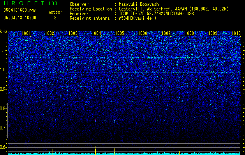This screenshot has height=155, width=245.
Task: Click the tallest yellow spike in bottom graph
Action: point(165,149)
